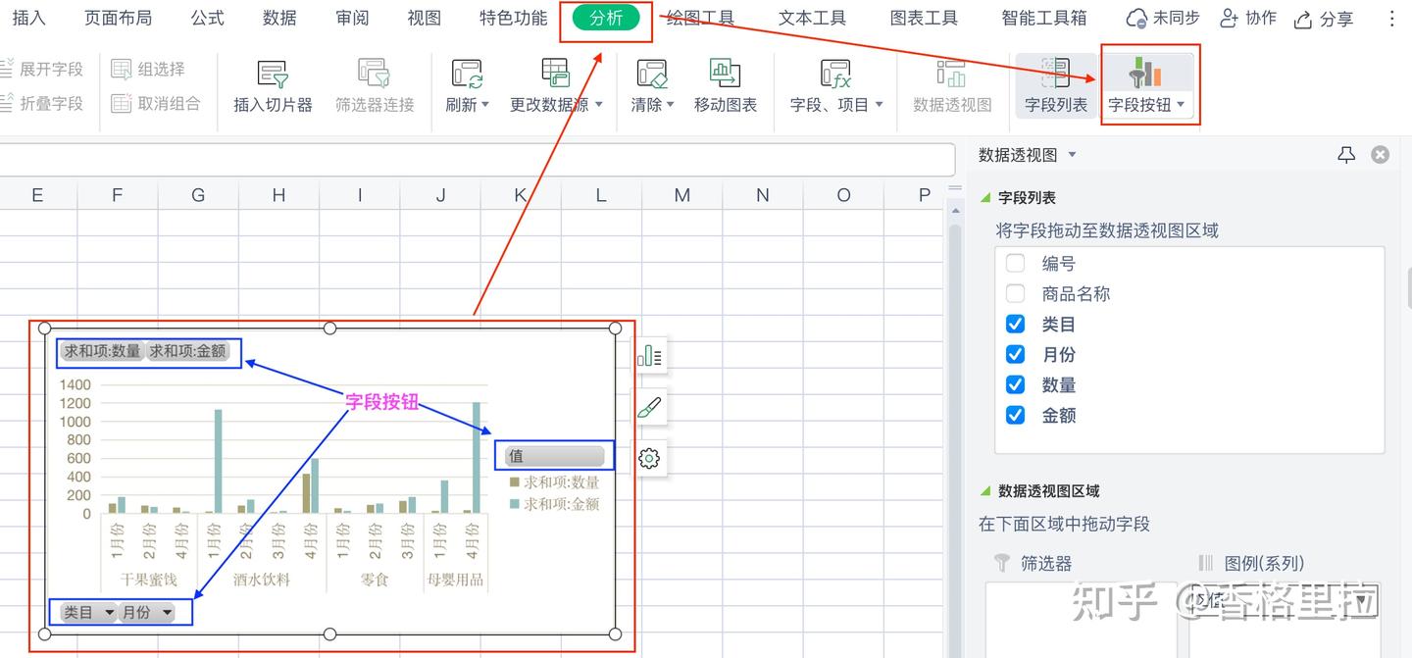Screen dimensions: 1412x658
Task: Open the Insert (插入) tab
Action: (28, 18)
